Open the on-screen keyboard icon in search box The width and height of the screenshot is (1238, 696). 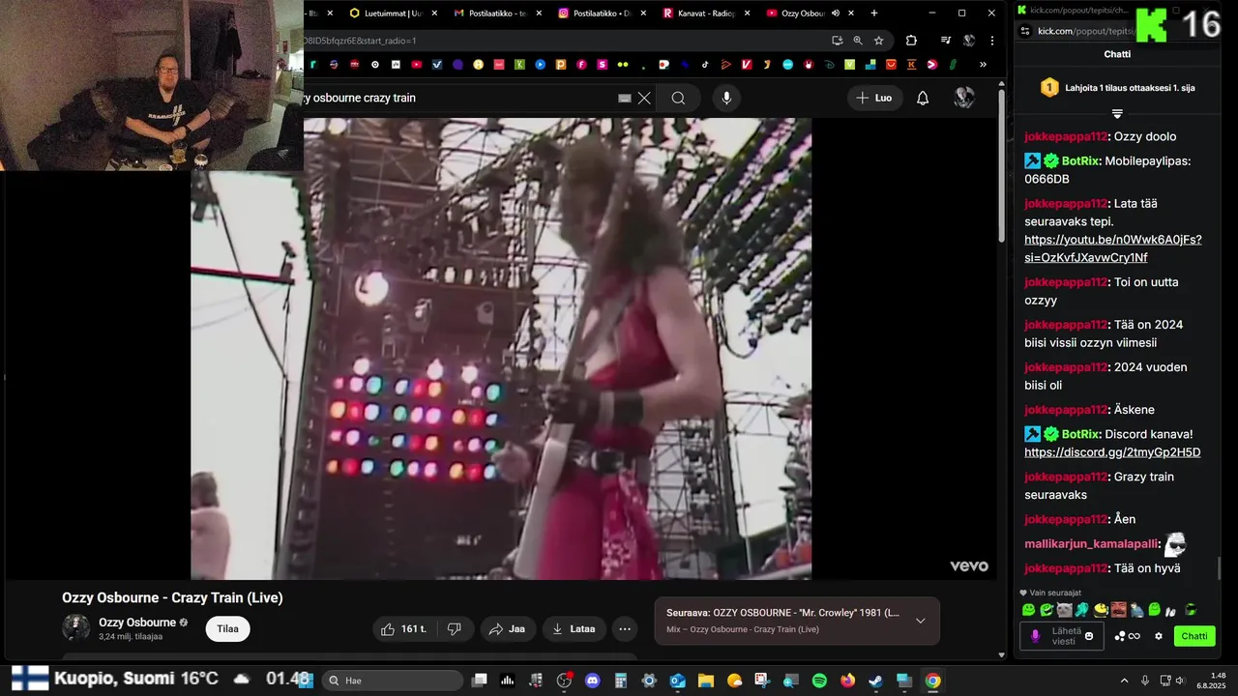pyautogui.click(x=625, y=98)
